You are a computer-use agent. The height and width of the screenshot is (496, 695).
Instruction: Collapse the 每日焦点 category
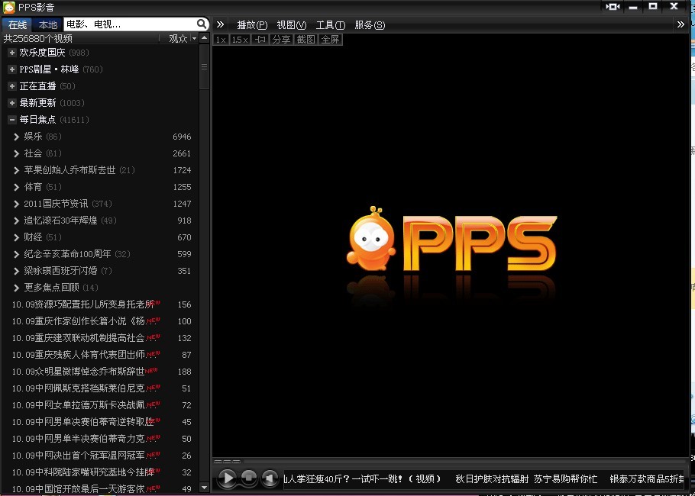click(x=11, y=120)
